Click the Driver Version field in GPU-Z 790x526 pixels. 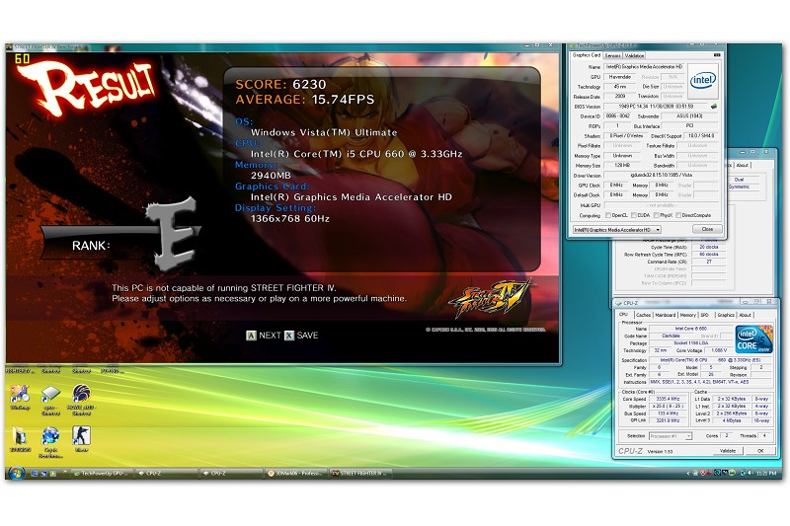pos(661,175)
